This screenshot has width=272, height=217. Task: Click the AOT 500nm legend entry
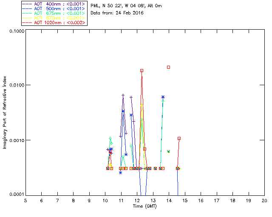click(54, 8)
